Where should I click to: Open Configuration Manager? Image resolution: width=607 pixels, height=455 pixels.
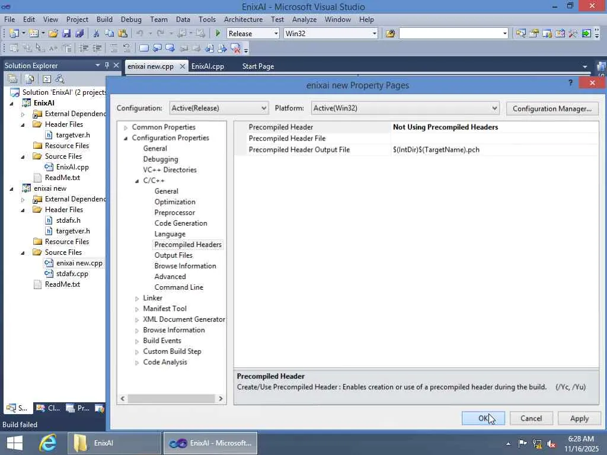click(x=552, y=109)
